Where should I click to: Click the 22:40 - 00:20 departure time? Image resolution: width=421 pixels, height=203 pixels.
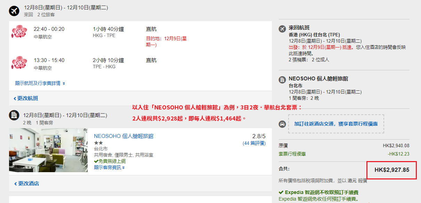[49, 29]
